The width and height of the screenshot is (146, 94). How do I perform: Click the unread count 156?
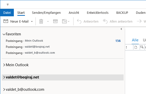coord(118,41)
